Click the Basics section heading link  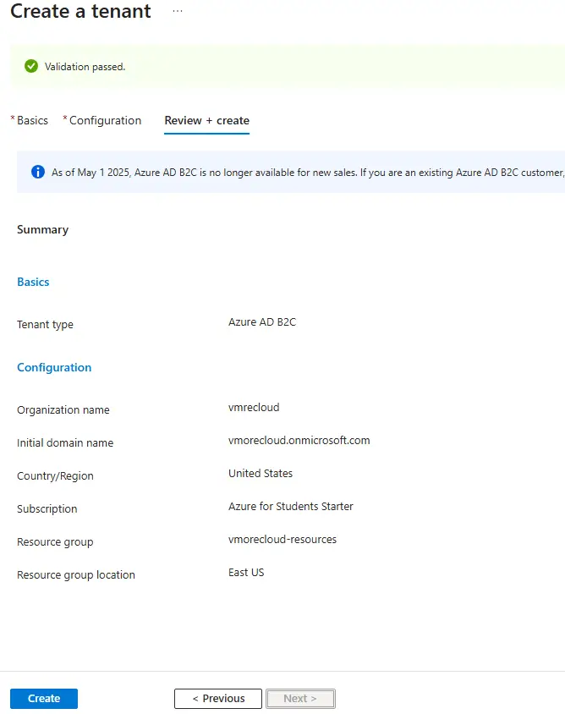[33, 282]
